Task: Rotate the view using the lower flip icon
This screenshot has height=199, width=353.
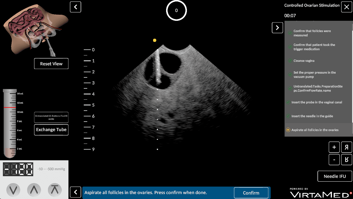Action: pos(346,159)
